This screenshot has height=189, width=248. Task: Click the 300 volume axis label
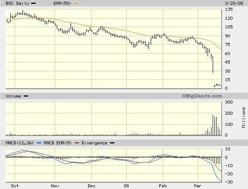pos(229,102)
